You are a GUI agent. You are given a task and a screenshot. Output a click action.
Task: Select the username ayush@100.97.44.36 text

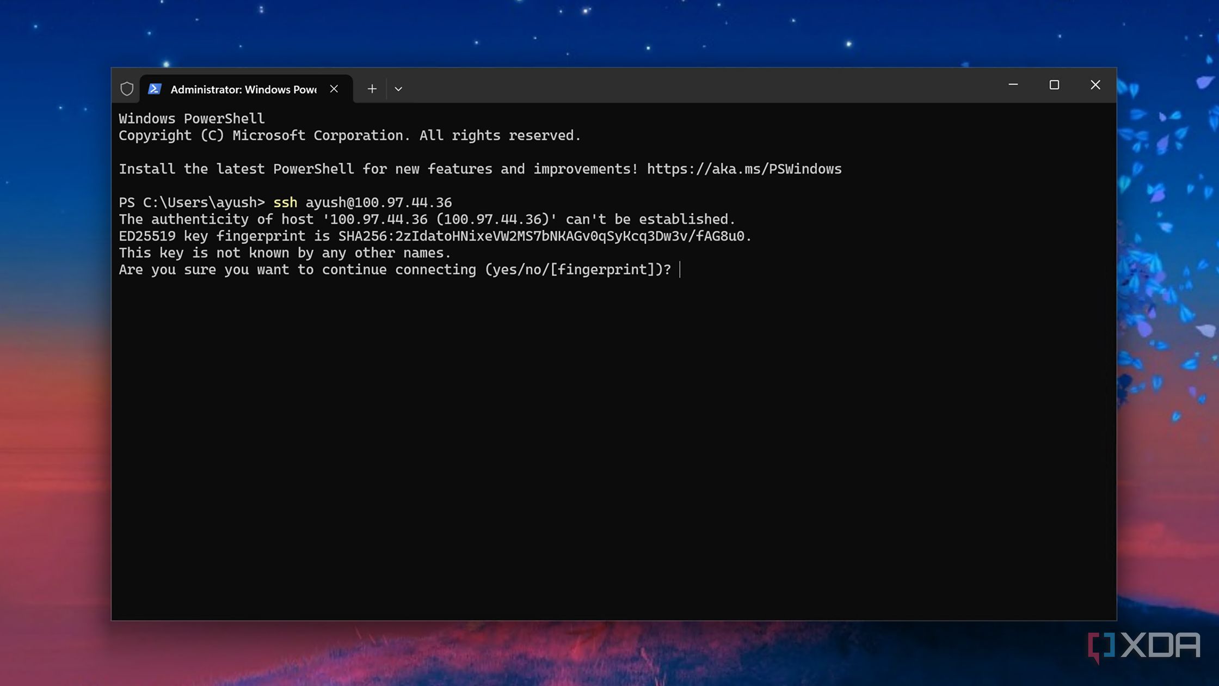coord(378,202)
